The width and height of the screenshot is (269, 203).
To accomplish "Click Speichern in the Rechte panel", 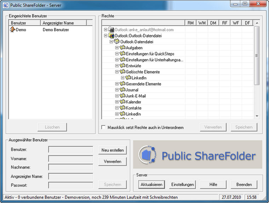I will click(x=244, y=127).
